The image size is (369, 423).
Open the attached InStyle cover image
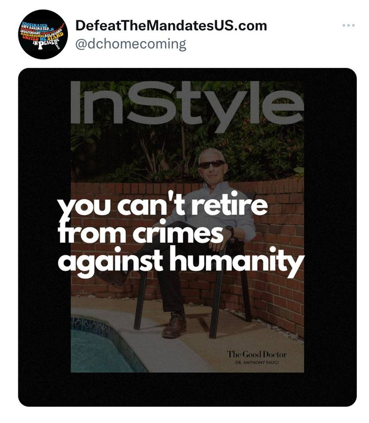[x=187, y=237]
